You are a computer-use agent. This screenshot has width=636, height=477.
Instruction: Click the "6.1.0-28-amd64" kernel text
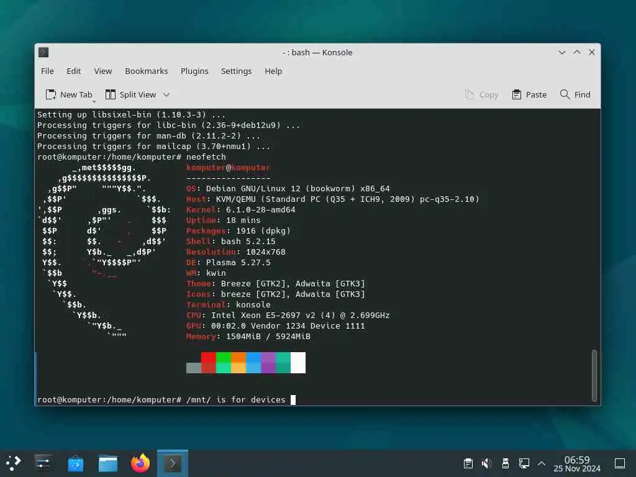260,210
